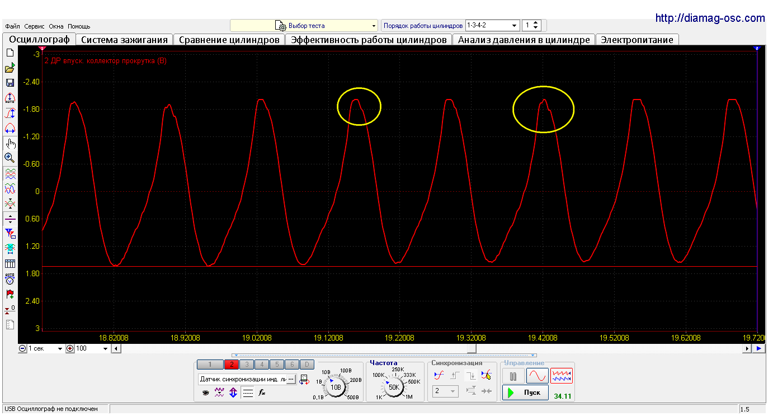Open the cylinder firing order dropdown 1-3-4-2
Screen dimensions: 773x416
coord(492,26)
